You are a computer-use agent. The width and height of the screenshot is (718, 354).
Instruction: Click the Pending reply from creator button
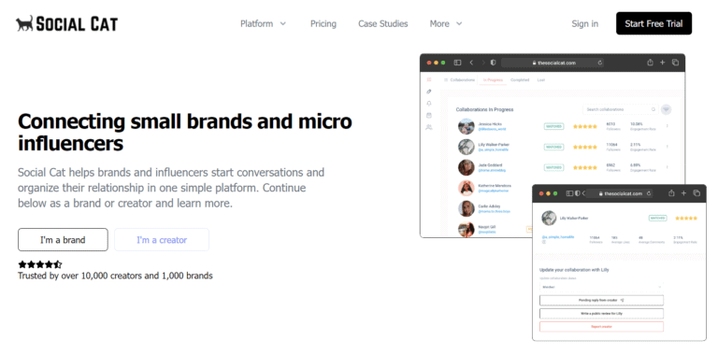(x=601, y=300)
